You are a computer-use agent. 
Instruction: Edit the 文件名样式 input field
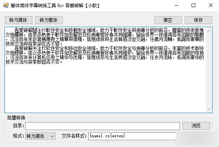pyautogui.click(x=132, y=136)
